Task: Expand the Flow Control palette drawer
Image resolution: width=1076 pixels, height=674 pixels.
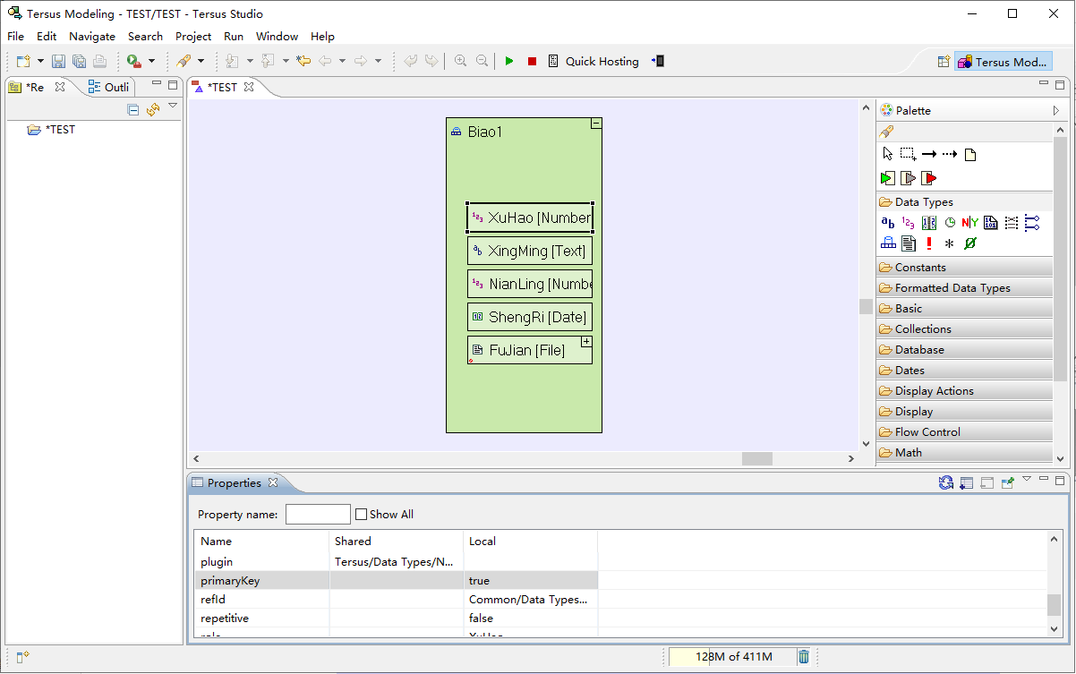Action: [964, 431]
